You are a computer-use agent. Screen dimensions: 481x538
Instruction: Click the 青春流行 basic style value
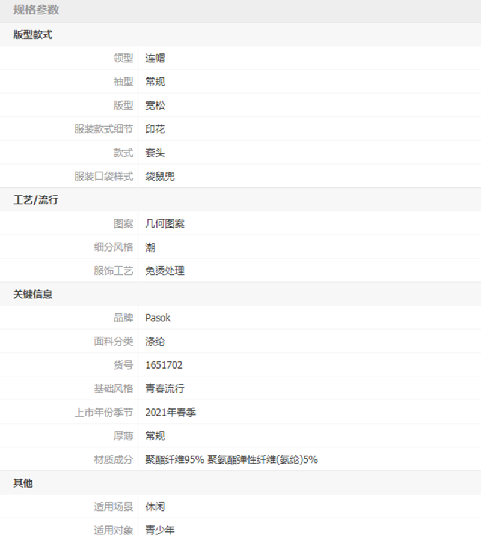pos(165,388)
